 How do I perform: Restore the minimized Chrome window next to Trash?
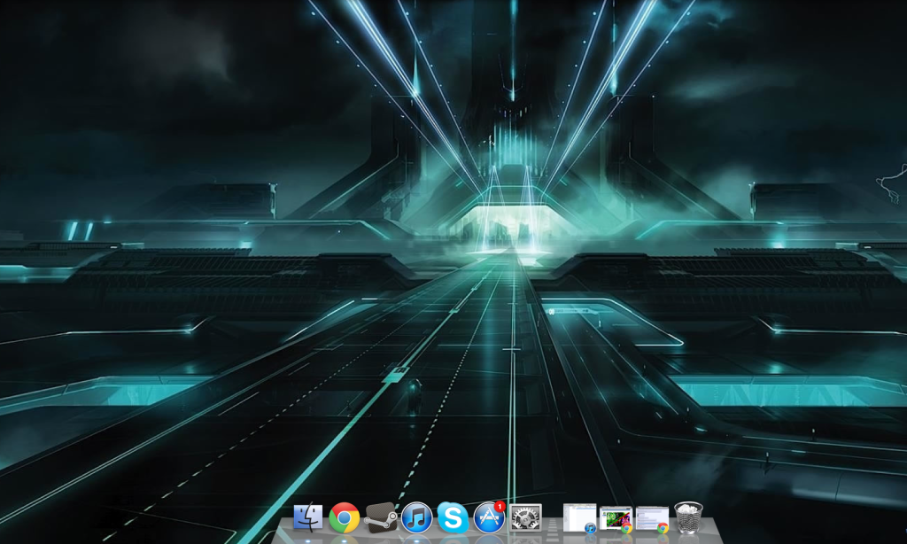(x=652, y=518)
